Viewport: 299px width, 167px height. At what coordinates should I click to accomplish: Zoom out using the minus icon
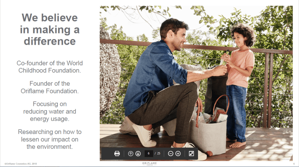(x=171, y=153)
